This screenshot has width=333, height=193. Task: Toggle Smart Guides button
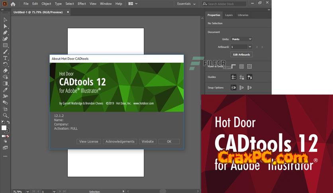(x=249, y=77)
